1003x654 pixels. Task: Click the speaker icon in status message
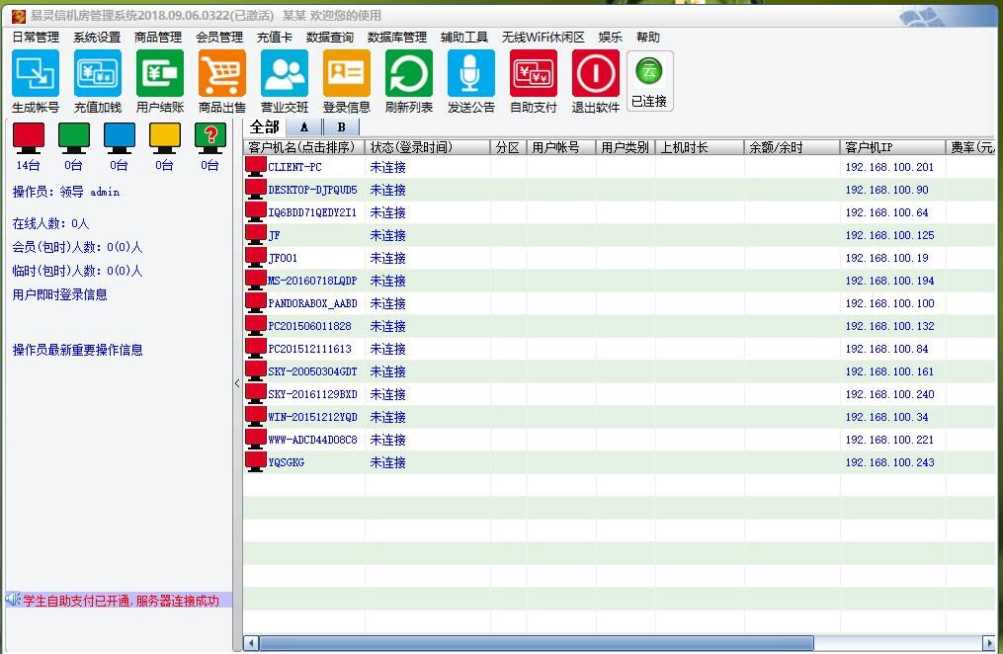point(14,600)
